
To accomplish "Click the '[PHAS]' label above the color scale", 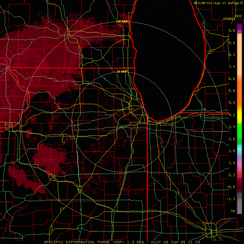I will coord(229,19).
